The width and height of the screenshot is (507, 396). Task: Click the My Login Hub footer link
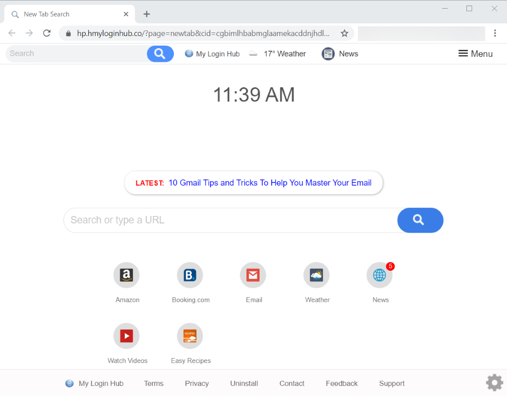click(101, 383)
